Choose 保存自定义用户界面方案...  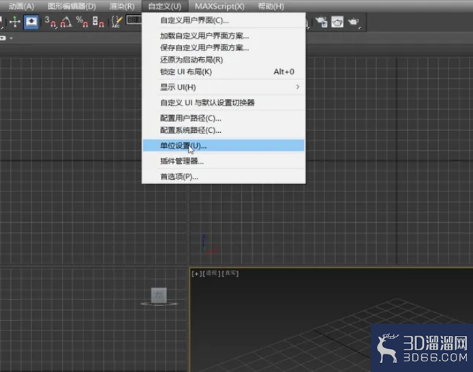(224, 48)
